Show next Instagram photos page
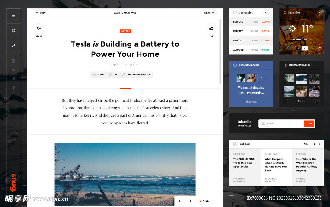 (317, 101)
